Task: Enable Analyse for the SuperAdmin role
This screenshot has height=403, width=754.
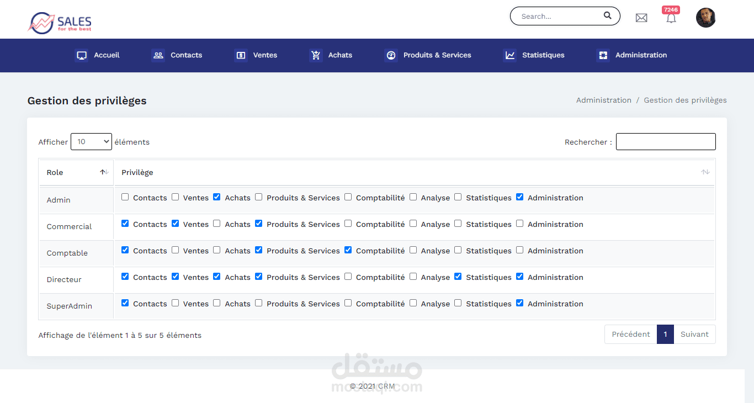Action: 413,303
